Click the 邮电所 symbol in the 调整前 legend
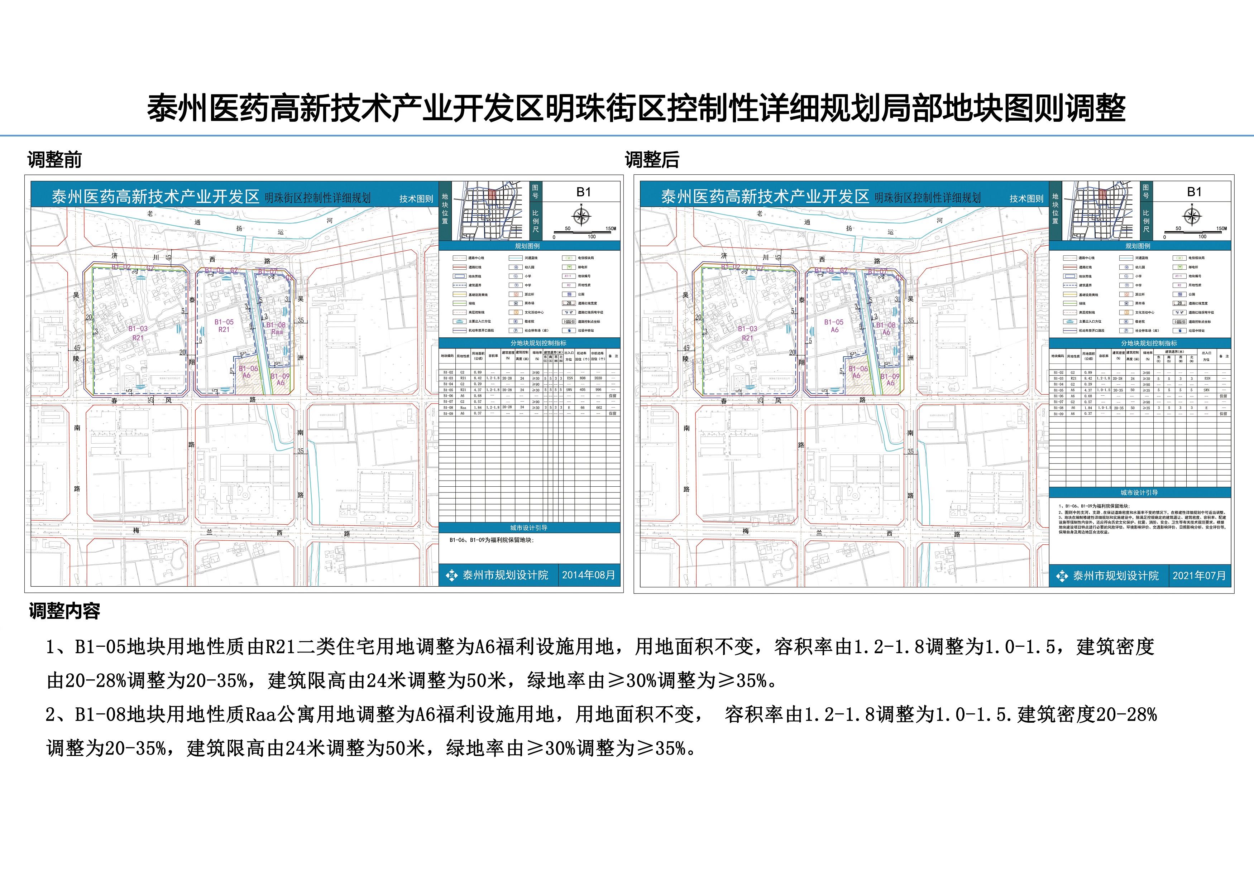Screen dimensions: 1254x886 pos(569,268)
